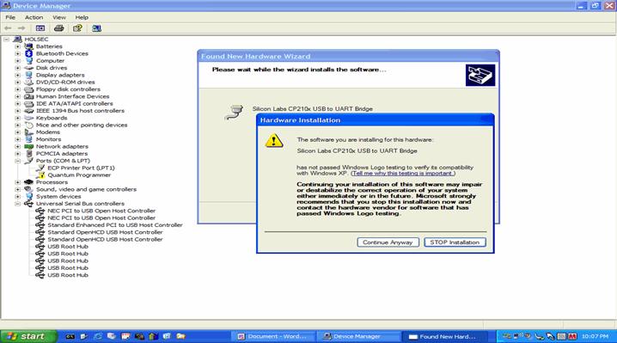Select the Display adapters icon
The image size is (617, 343).
tap(28, 75)
